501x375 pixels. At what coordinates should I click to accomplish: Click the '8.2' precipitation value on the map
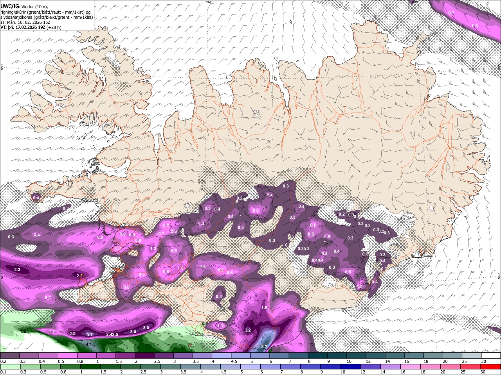point(264,346)
